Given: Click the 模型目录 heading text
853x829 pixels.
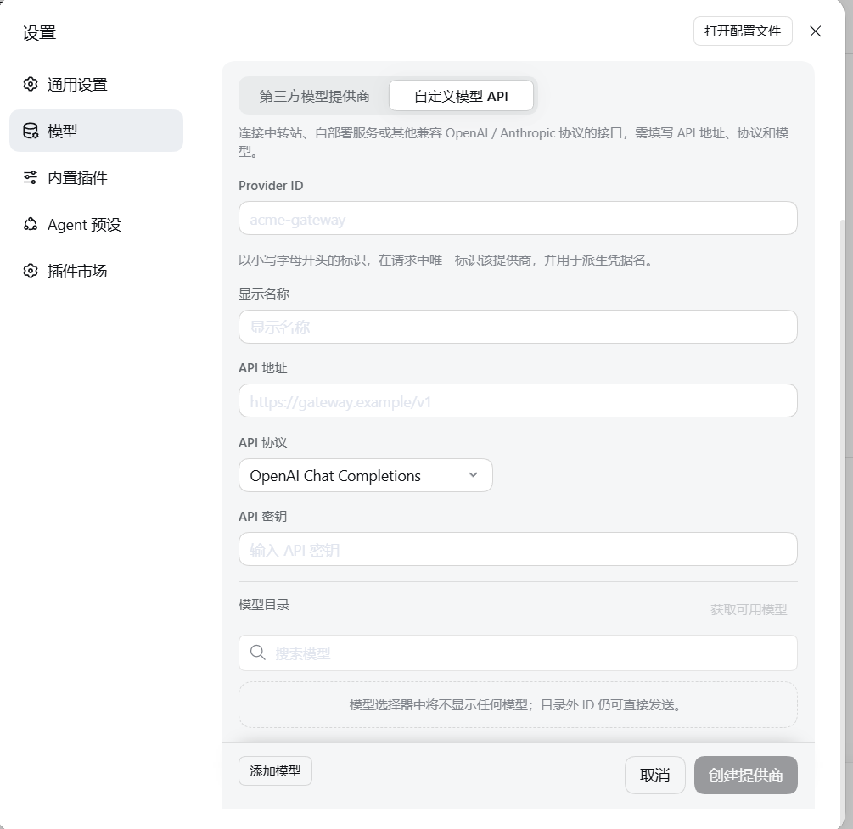Looking at the screenshot, I should click(264, 605).
